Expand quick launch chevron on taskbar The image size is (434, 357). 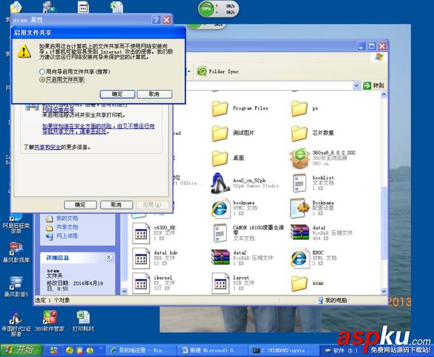click(101, 348)
